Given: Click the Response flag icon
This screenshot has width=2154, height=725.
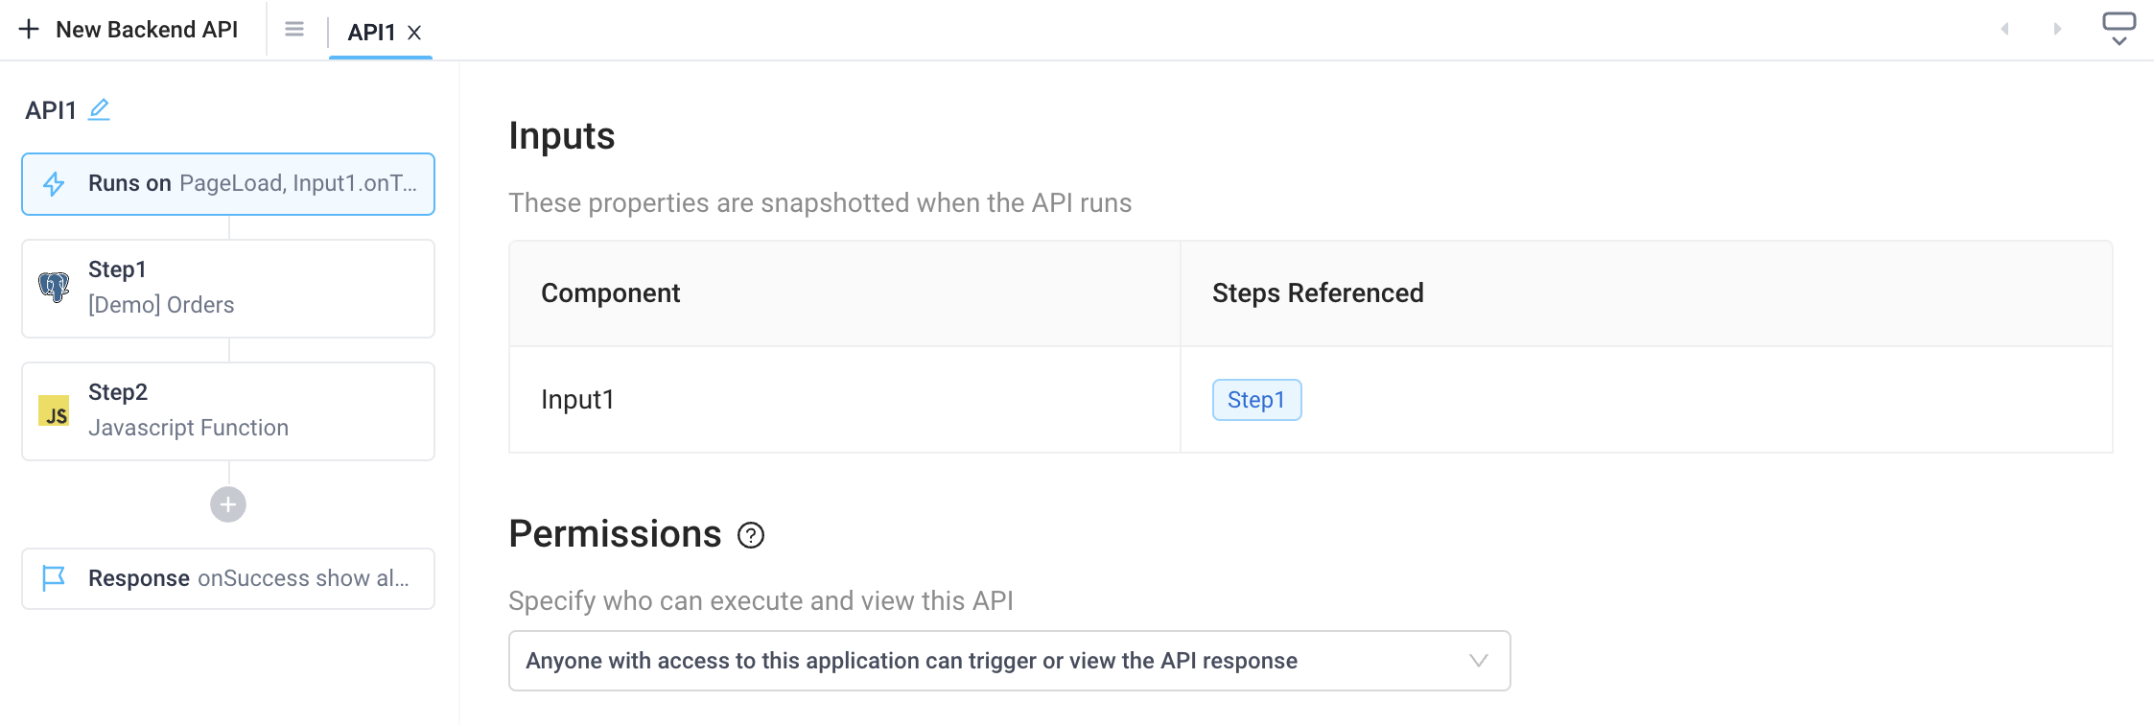Looking at the screenshot, I should point(54,578).
